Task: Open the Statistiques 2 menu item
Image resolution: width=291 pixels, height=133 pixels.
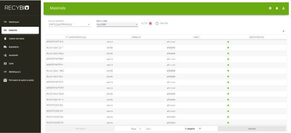Action: tap(20, 72)
